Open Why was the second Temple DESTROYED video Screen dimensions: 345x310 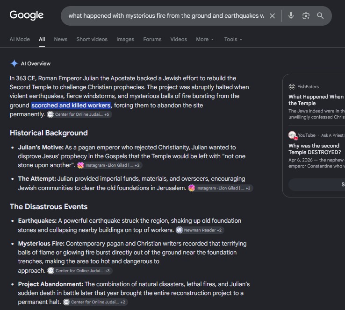click(x=315, y=149)
